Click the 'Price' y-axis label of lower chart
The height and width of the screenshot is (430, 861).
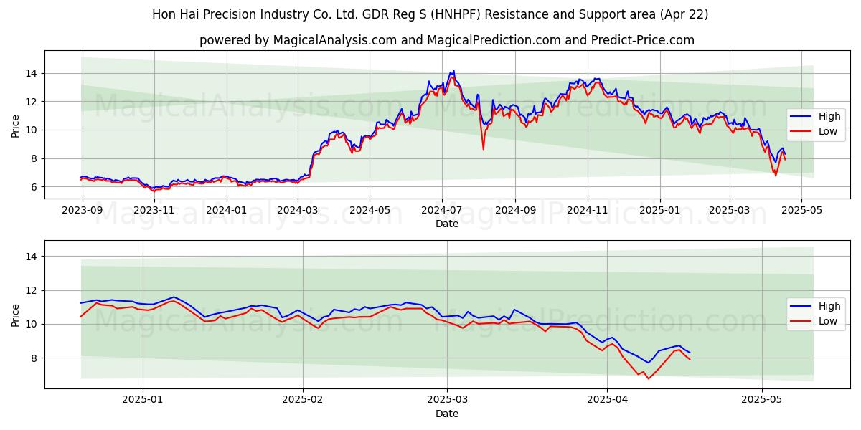(16, 315)
